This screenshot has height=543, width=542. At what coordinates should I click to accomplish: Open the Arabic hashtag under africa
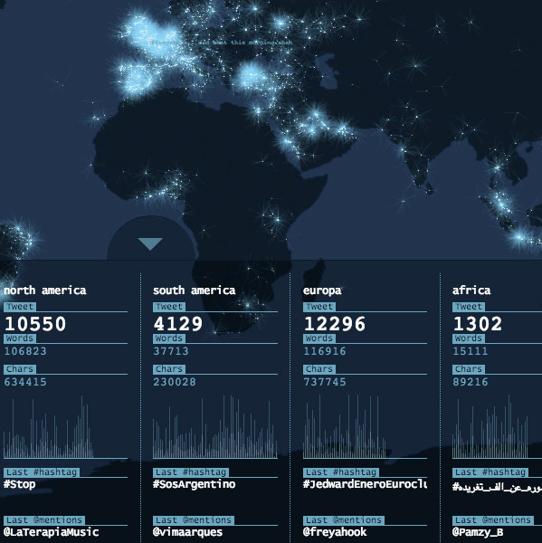(497, 487)
